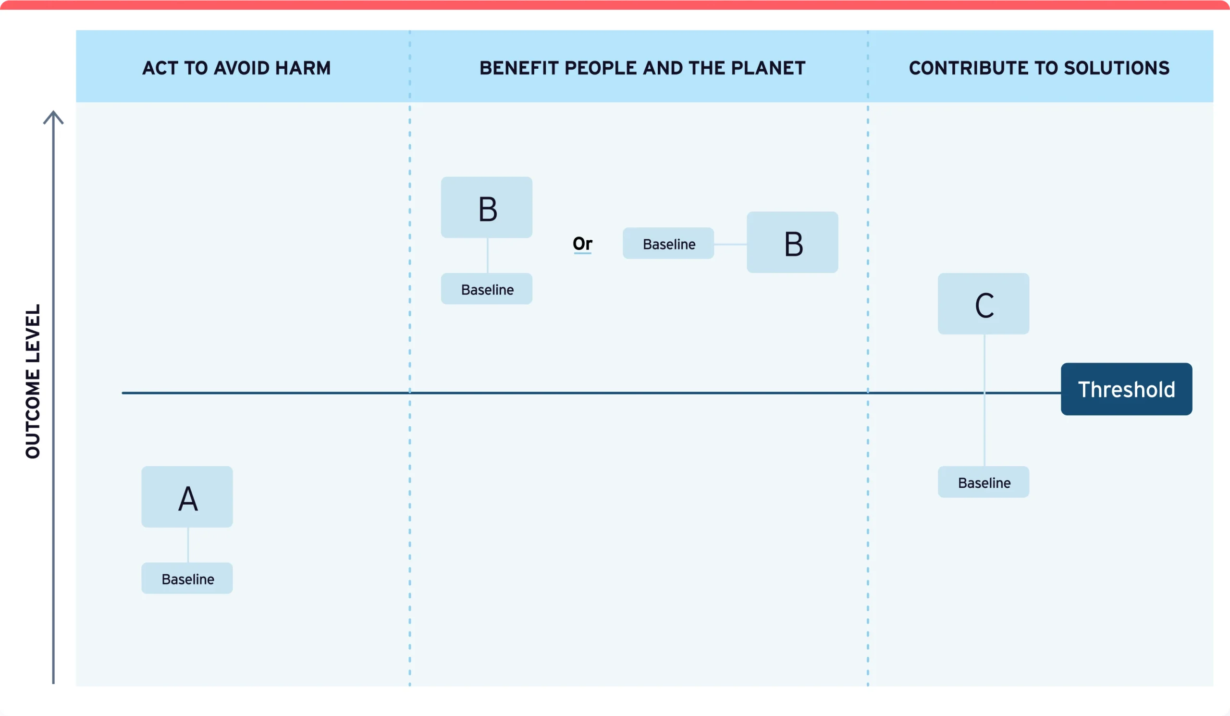1230x716 pixels.
Task: Click the "Contribute to Solutions" column header
Action: point(1039,68)
